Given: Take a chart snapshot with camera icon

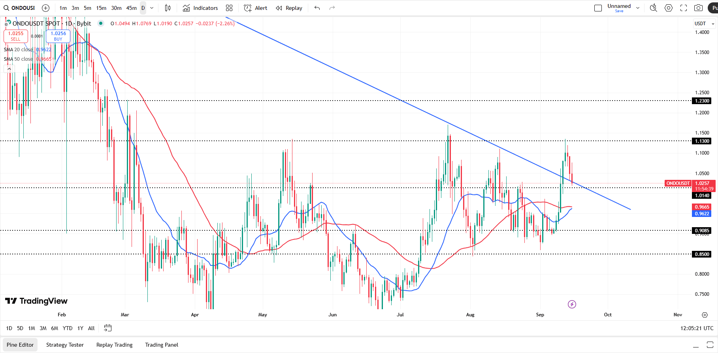Looking at the screenshot, I should click(x=698, y=8).
